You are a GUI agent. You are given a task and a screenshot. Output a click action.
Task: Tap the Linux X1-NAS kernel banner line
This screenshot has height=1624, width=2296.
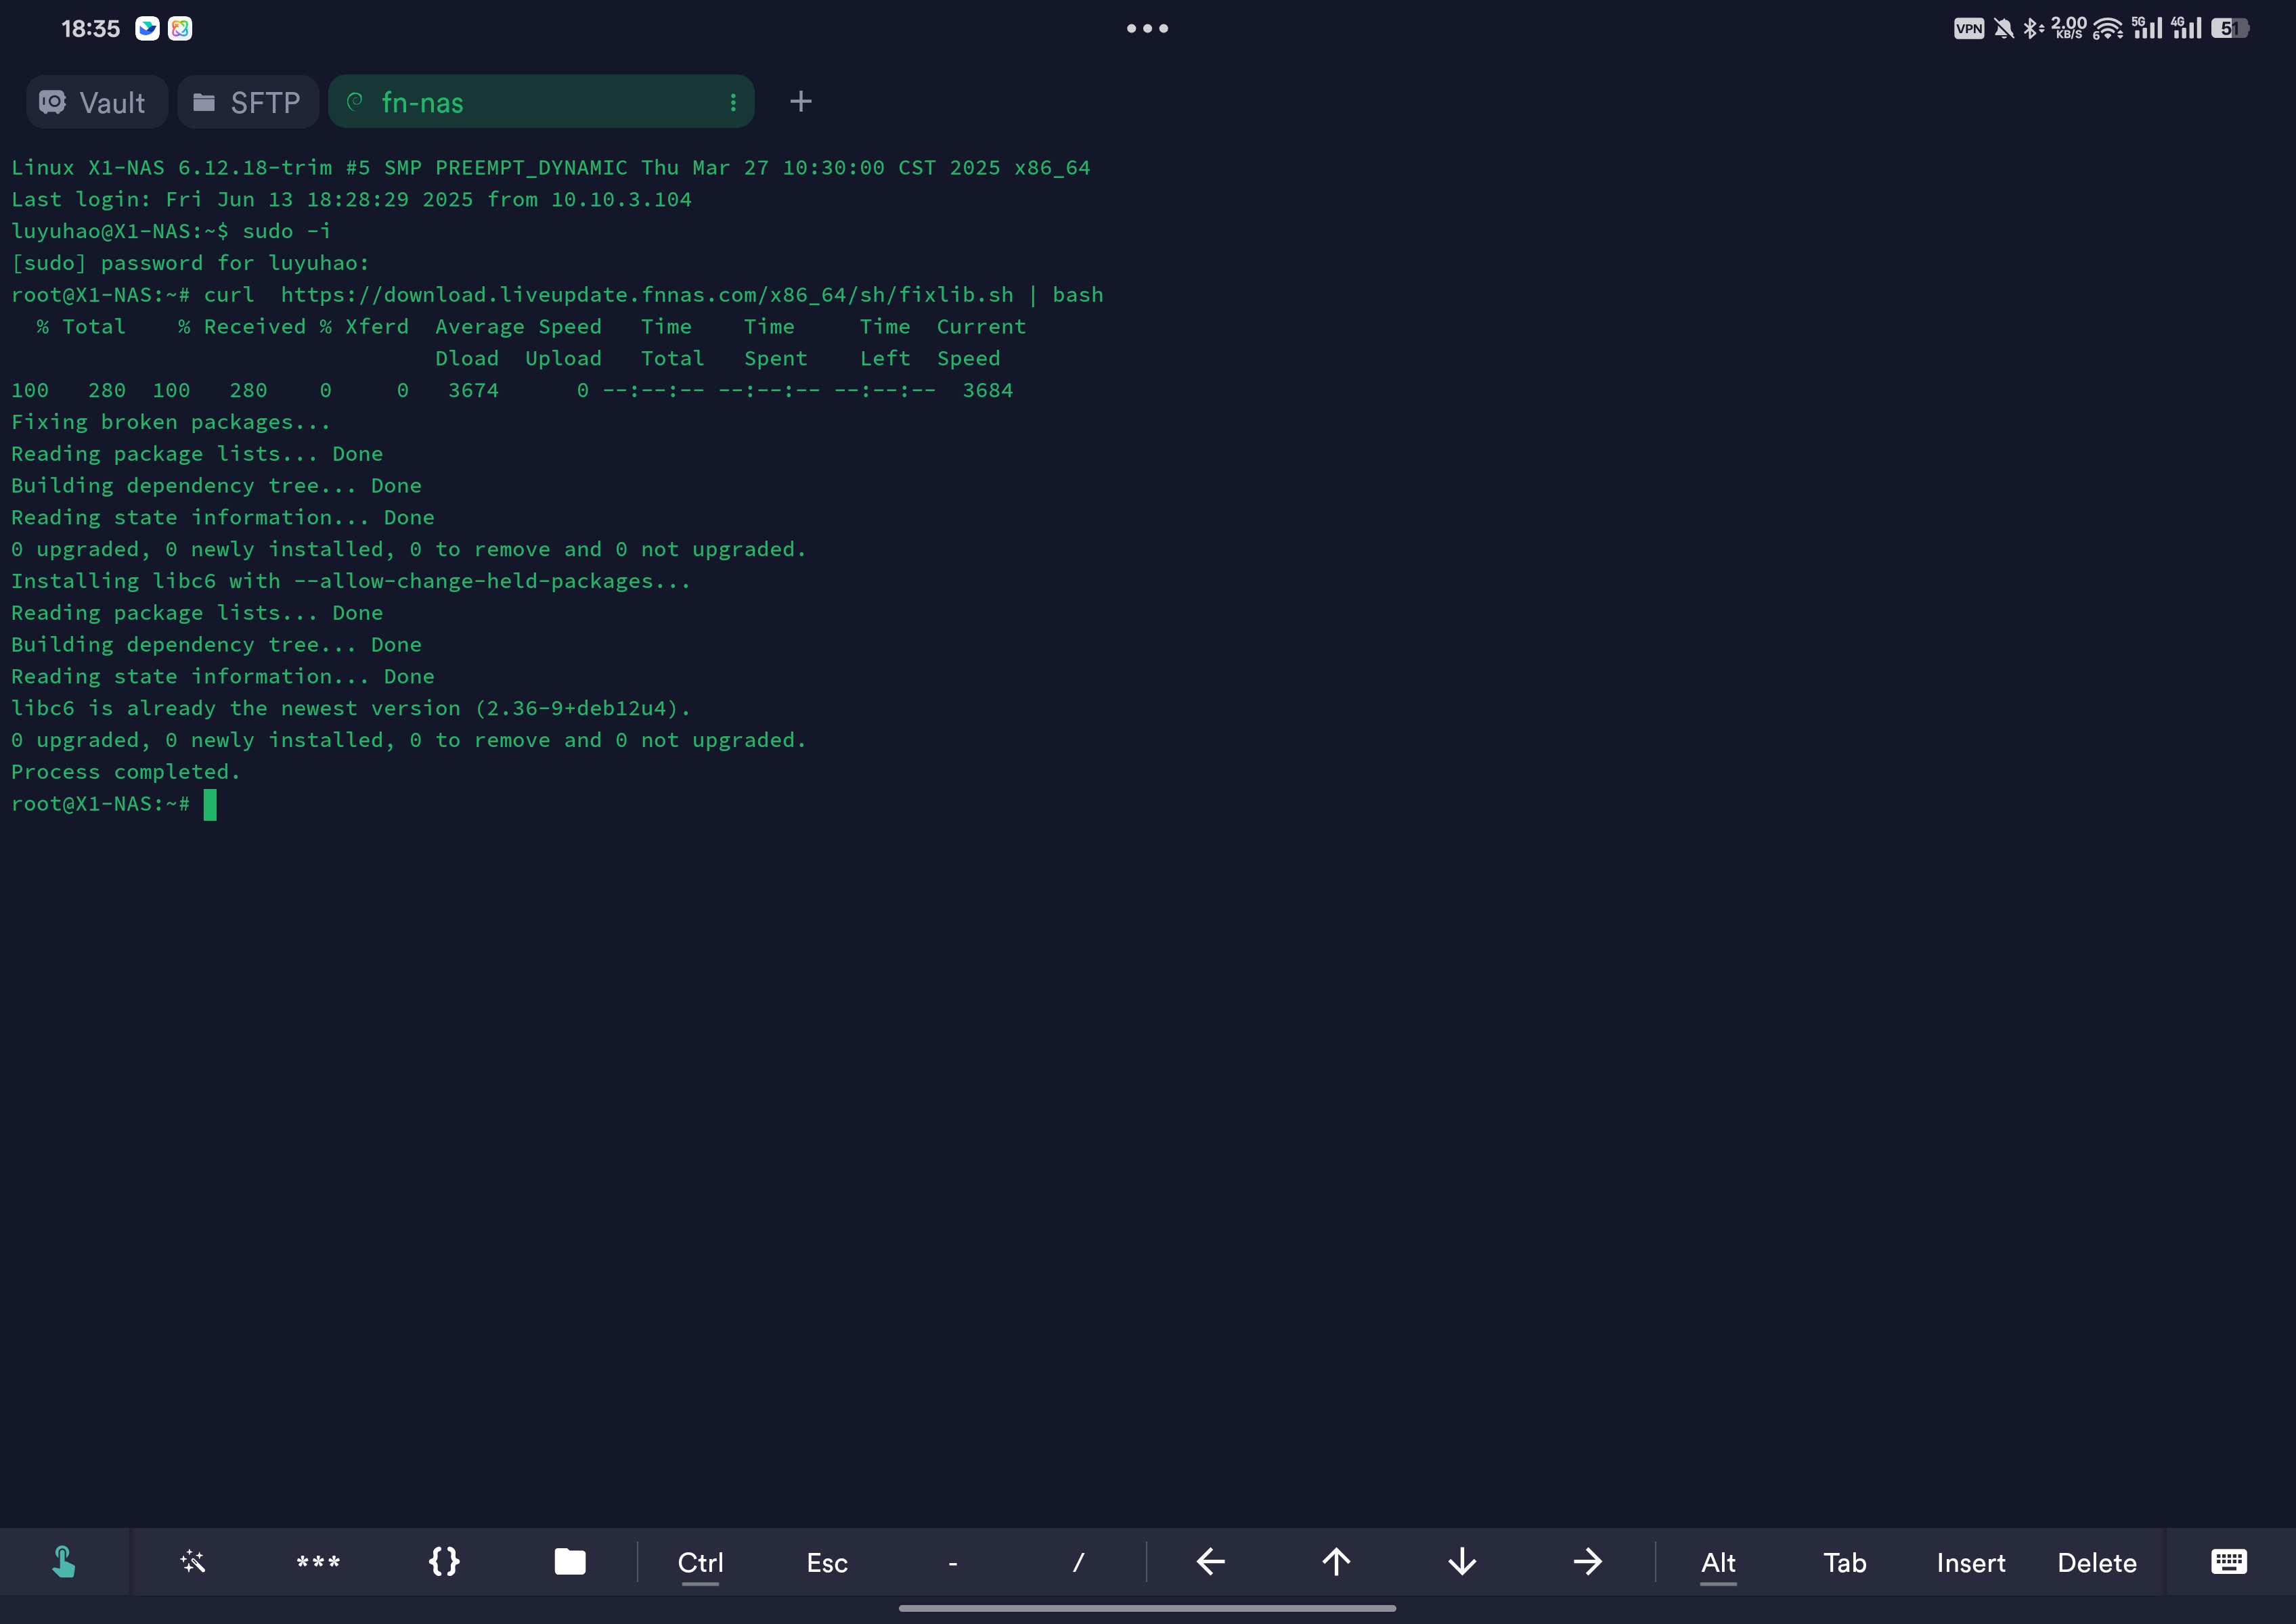(x=550, y=168)
